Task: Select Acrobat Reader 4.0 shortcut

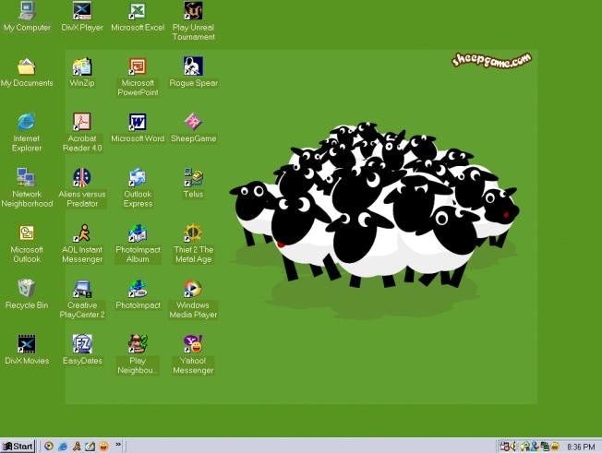Action: pyautogui.click(x=82, y=133)
